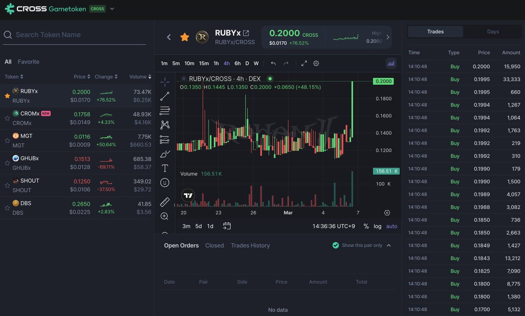
Task: Set chart interval to D
Action: [247, 64]
